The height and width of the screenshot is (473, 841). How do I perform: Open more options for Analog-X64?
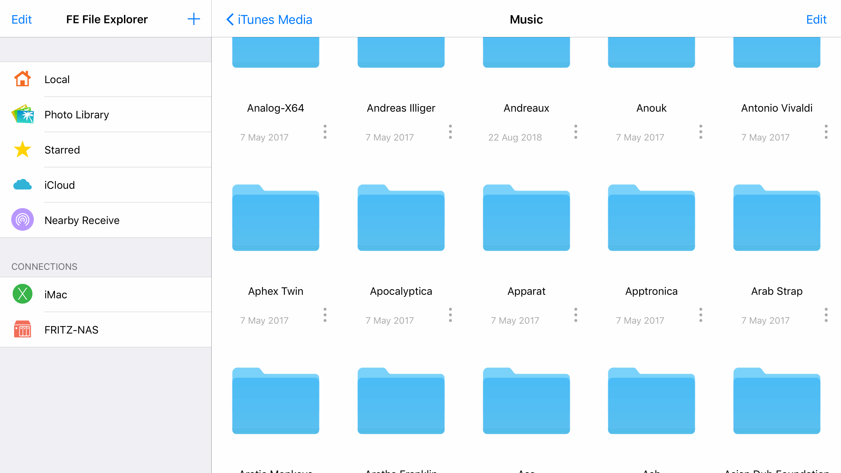(325, 132)
